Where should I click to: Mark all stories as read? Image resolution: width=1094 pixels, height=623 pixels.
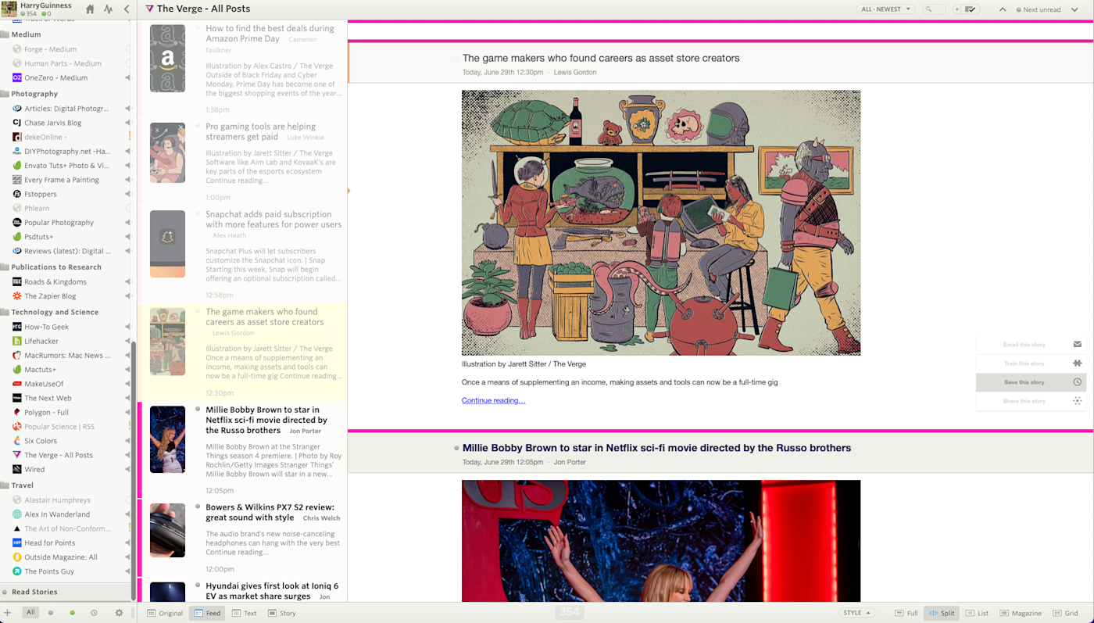[x=971, y=9]
